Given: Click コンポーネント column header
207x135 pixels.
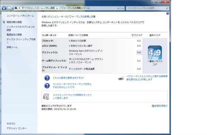Looking at the screenshot, I should pyautogui.click(x=49, y=35).
